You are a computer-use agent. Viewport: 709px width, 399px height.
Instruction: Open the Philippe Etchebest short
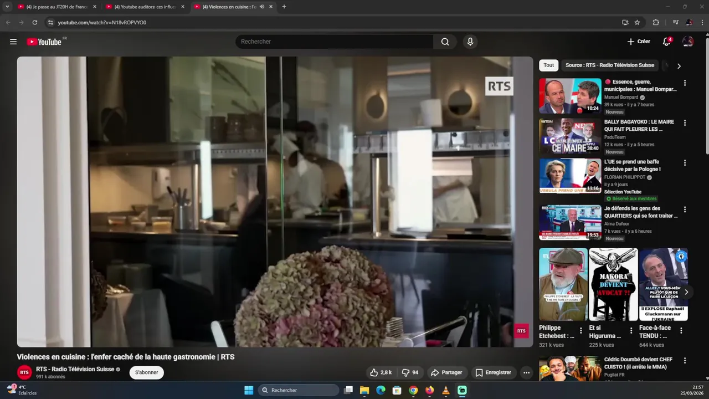pyautogui.click(x=563, y=284)
